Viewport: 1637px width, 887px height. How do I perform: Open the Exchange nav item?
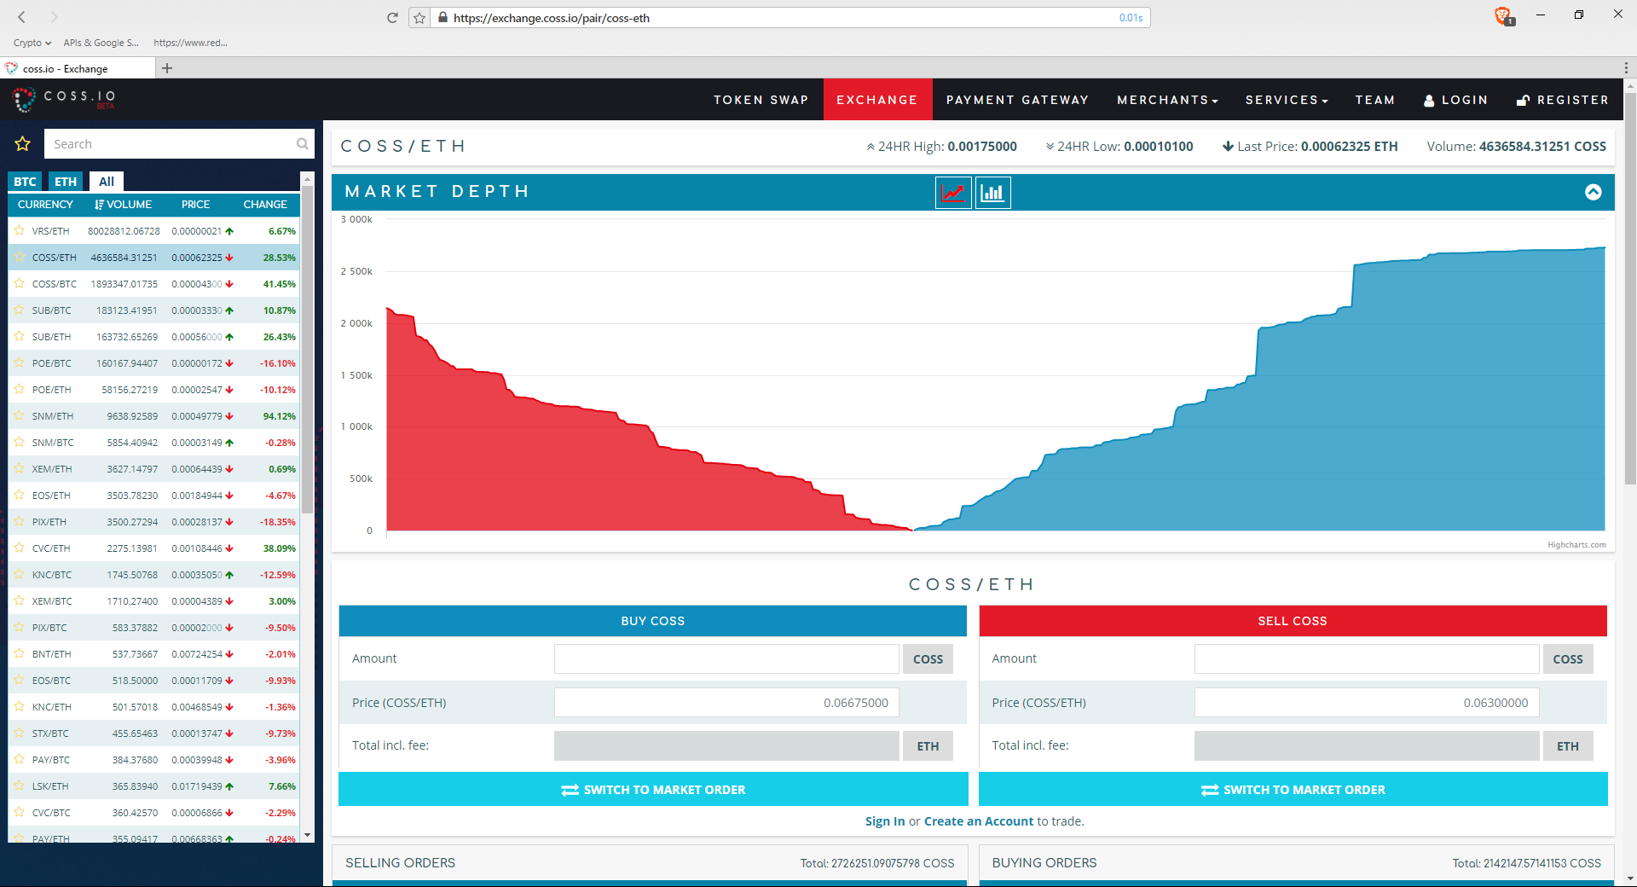pos(877,100)
